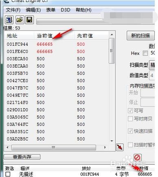This screenshot has height=177, width=158.
Task: Click the results list scroll up arrow
Action: [x=112, y=35]
